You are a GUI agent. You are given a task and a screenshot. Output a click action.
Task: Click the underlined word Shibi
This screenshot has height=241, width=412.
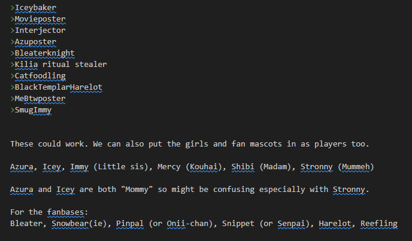(243, 167)
